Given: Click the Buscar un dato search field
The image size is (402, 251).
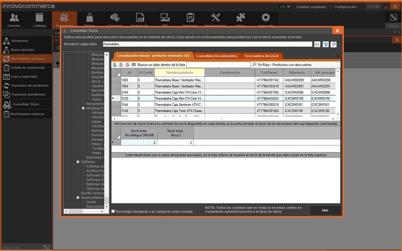Looking at the screenshot, I should [218, 65].
